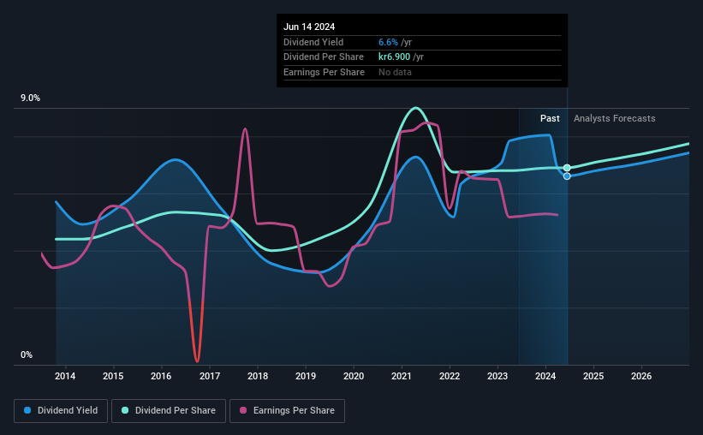Click the 'Dividend Per Share' tooltip row label

click(x=324, y=57)
